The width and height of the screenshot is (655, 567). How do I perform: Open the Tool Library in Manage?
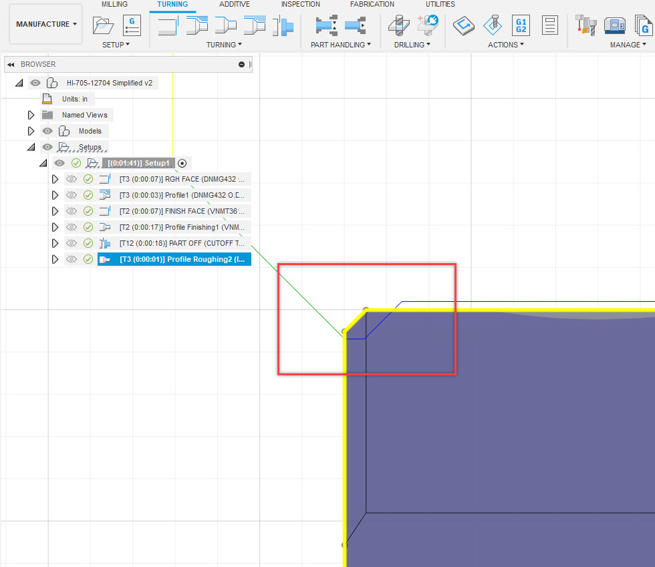pos(586,25)
